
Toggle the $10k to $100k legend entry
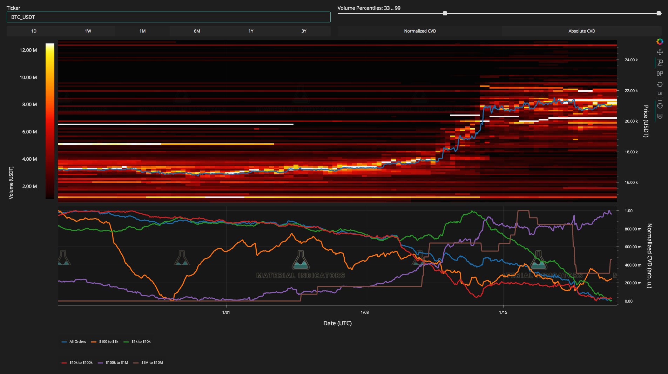coord(77,362)
